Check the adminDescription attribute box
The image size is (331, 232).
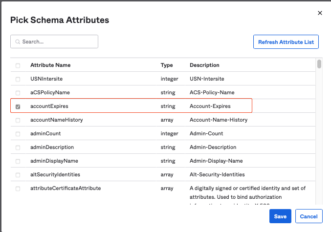(x=18, y=148)
